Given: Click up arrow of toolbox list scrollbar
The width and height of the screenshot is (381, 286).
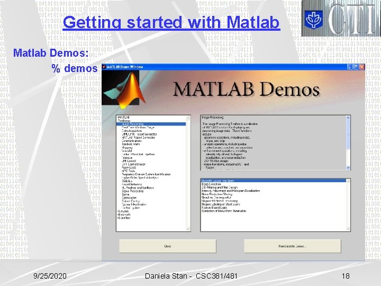Looking at the screenshot, I should tap(188, 118).
